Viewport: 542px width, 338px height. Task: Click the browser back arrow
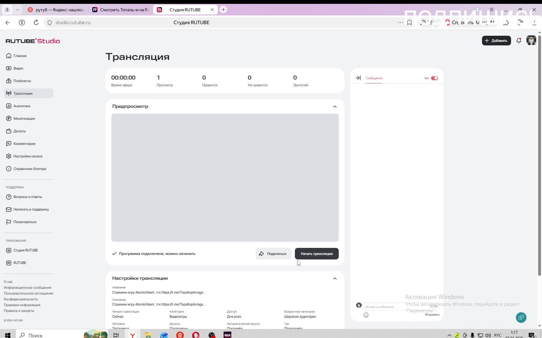click(8, 23)
